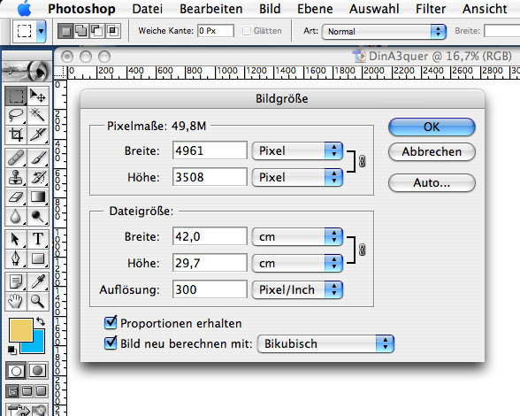
Task: Open tool preset picker arrow
Action: pos(41,31)
